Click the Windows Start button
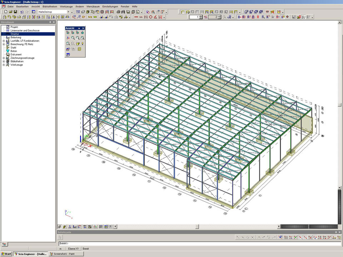 6,254
